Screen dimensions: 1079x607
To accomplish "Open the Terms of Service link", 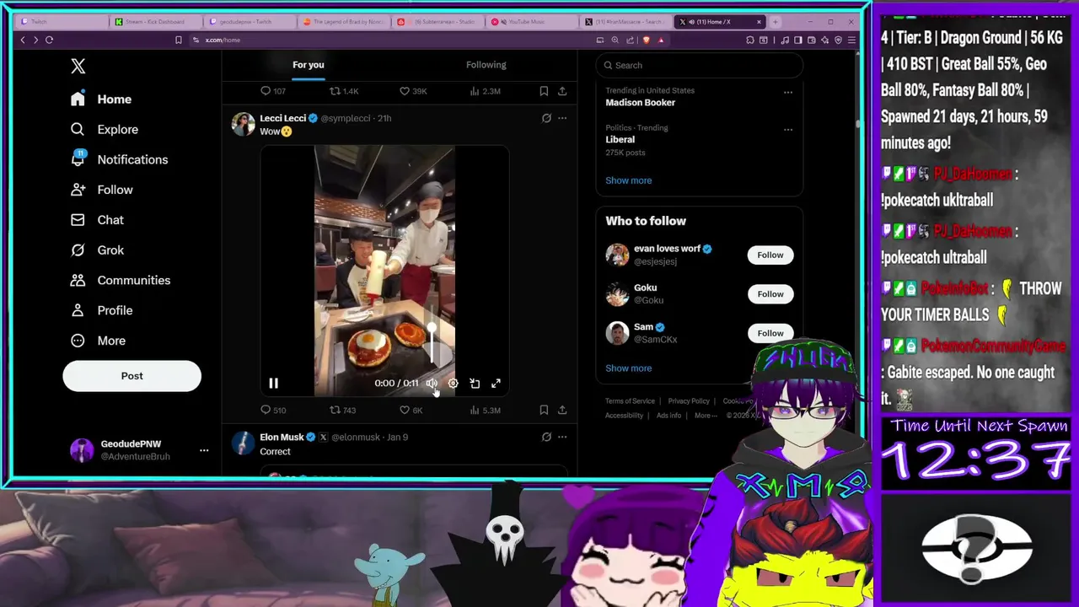I will pos(630,401).
